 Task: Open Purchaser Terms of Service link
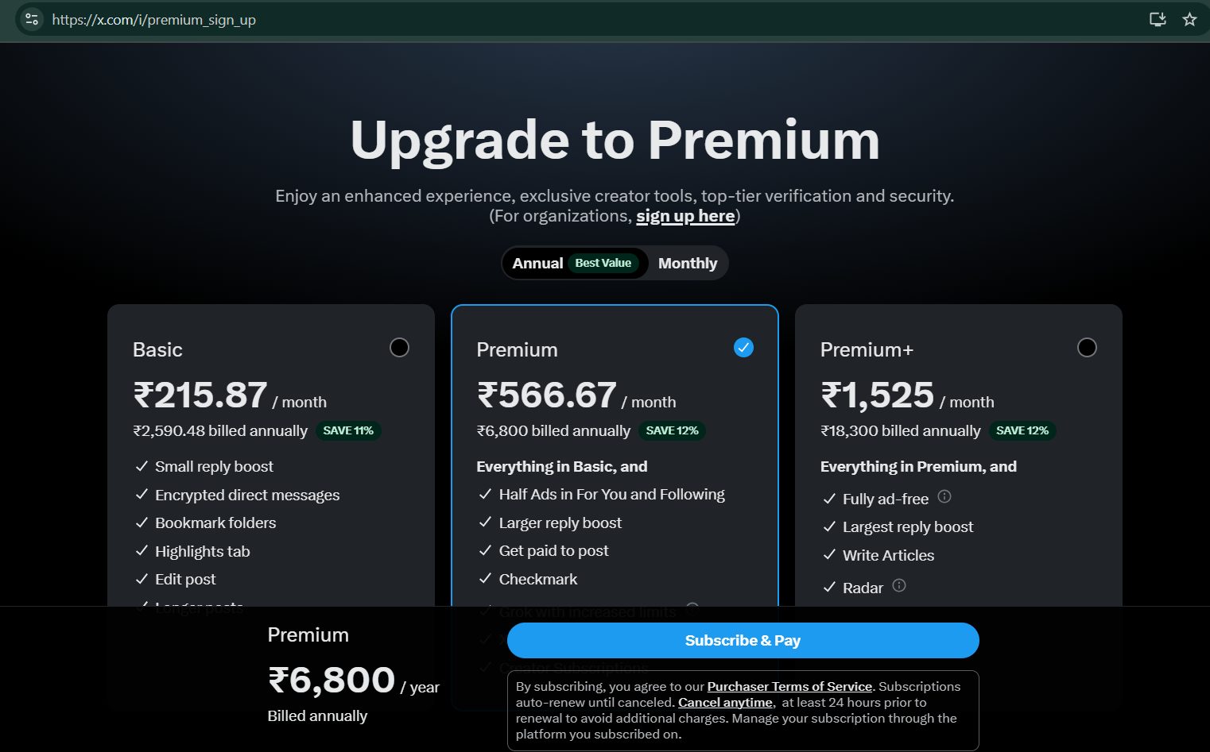tap(789, 687)
